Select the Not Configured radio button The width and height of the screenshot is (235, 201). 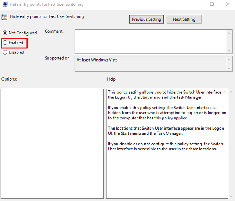click(x=5, y=33)
